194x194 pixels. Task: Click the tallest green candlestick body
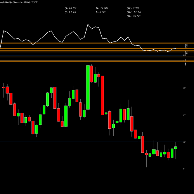(88, 87)
